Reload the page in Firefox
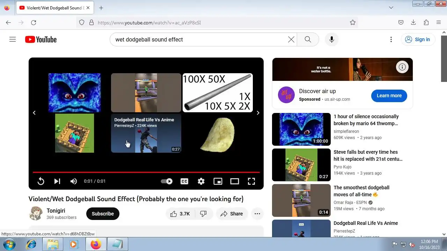The height and width of the screenshot is (251, 447). click(34, 23)
